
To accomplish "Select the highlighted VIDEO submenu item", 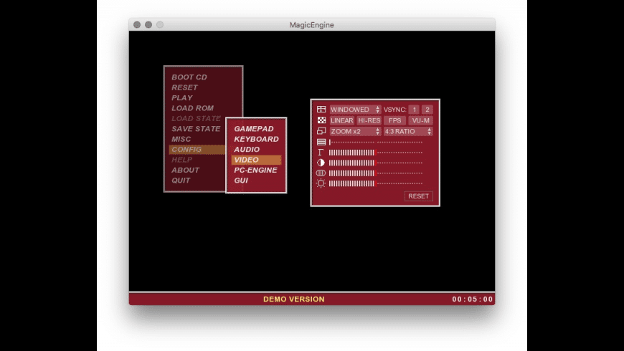I will 256,160.
